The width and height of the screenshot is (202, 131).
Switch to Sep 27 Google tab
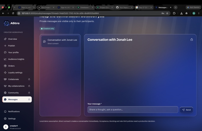(x=144, y=7)
